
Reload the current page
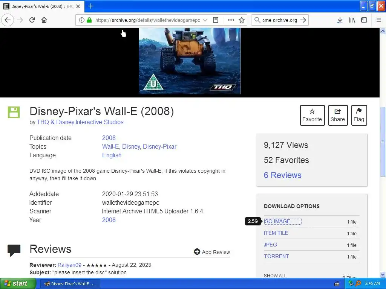pyautogui.click(x=32, y=20)
